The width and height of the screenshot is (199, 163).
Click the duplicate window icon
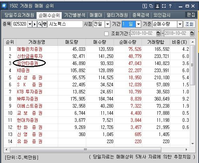[x=151, y=6]
